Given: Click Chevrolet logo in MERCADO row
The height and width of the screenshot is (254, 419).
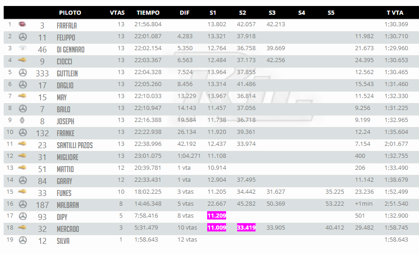Looking at the screenshot, I should coord(23,228).
